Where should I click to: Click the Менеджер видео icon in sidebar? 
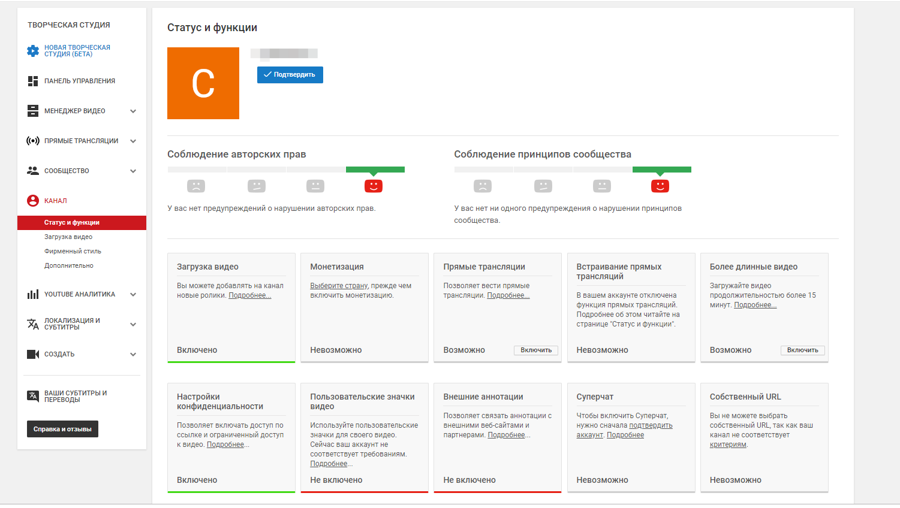[33, 111]
